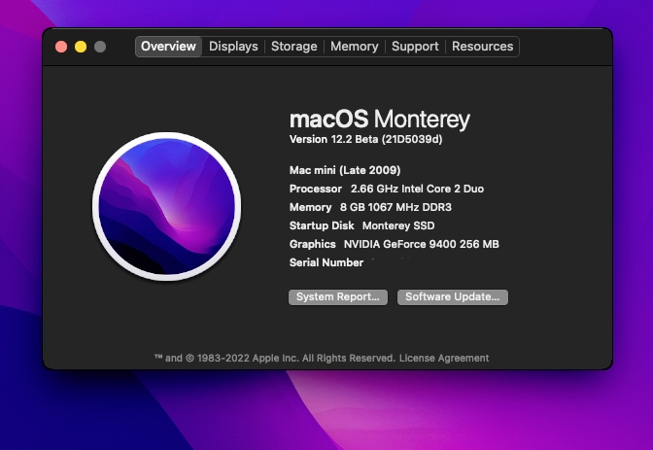The height and width of the screenshot is (450, 653).
Task: Open the Storage tab
Action: click(294, 47)
